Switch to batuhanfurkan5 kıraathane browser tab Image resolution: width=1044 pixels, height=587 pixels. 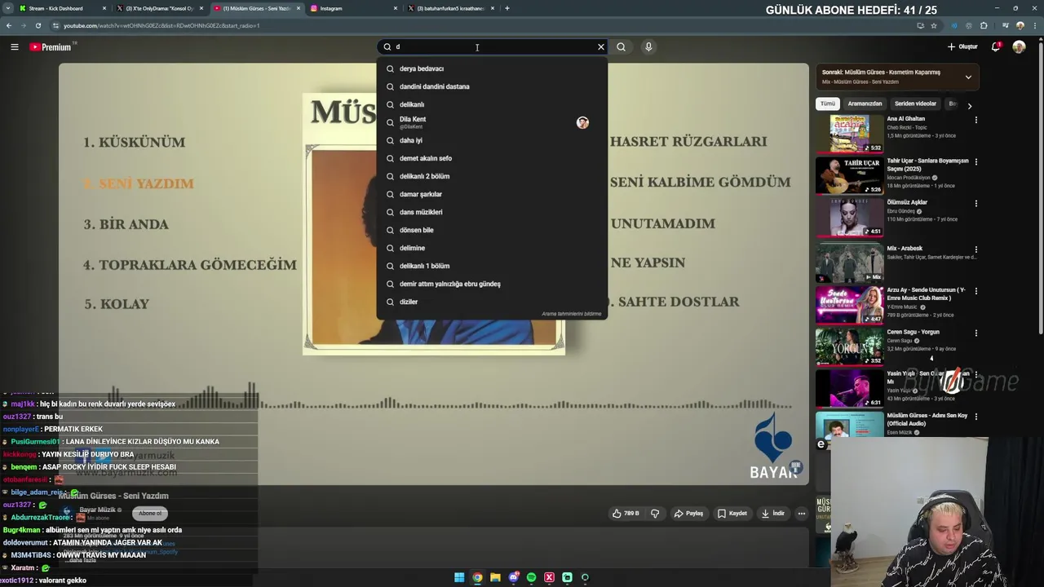point(450,8)
